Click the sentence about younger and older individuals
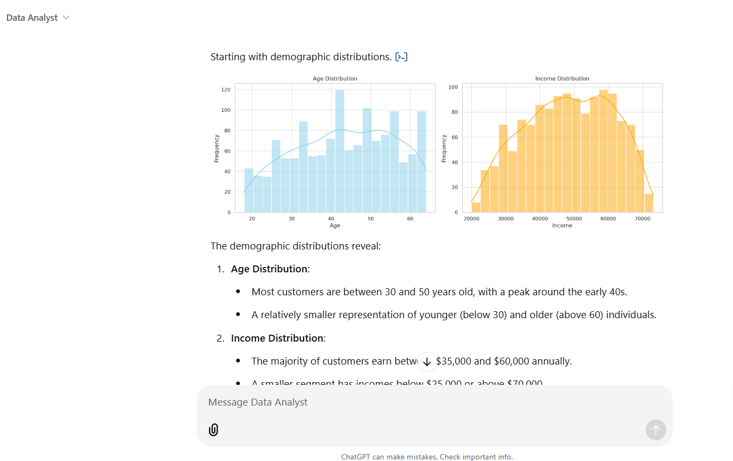The width and height of the screenshot is (733, 461). coord(454,315)
